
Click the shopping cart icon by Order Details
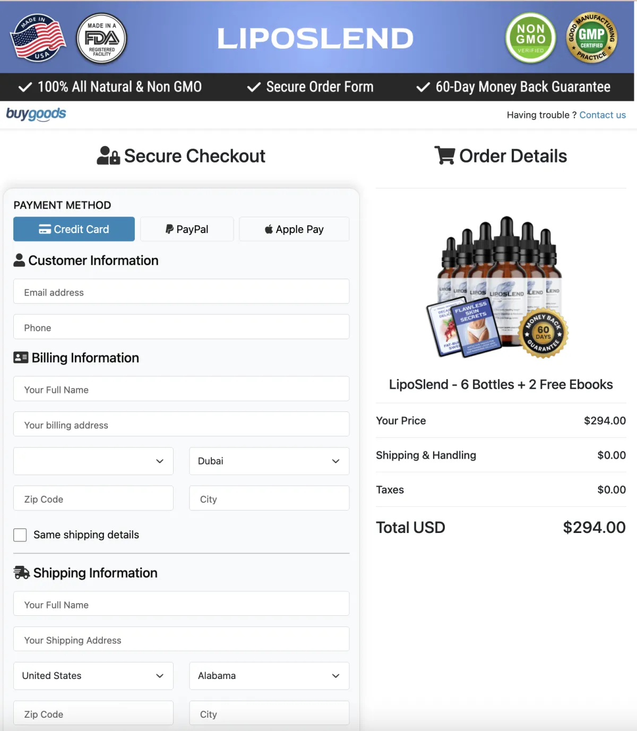(x=444, y=156)
